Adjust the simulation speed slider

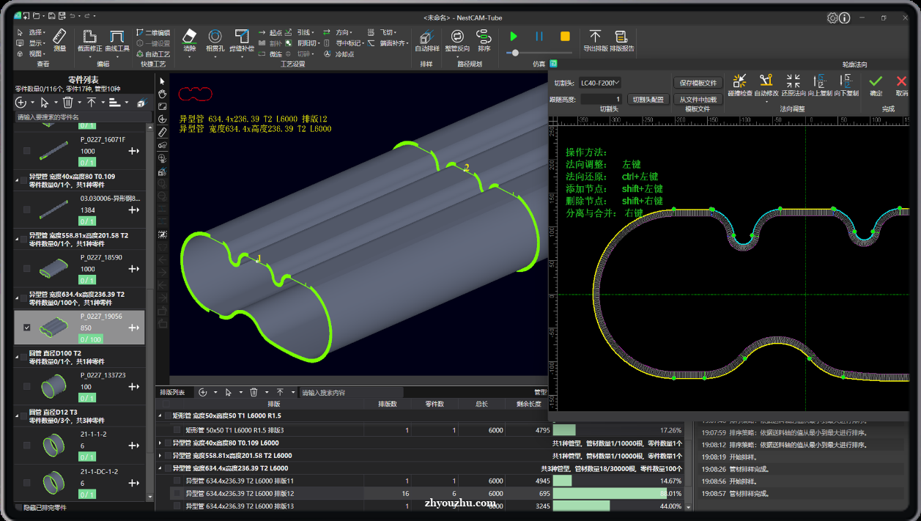coord(516,53)
